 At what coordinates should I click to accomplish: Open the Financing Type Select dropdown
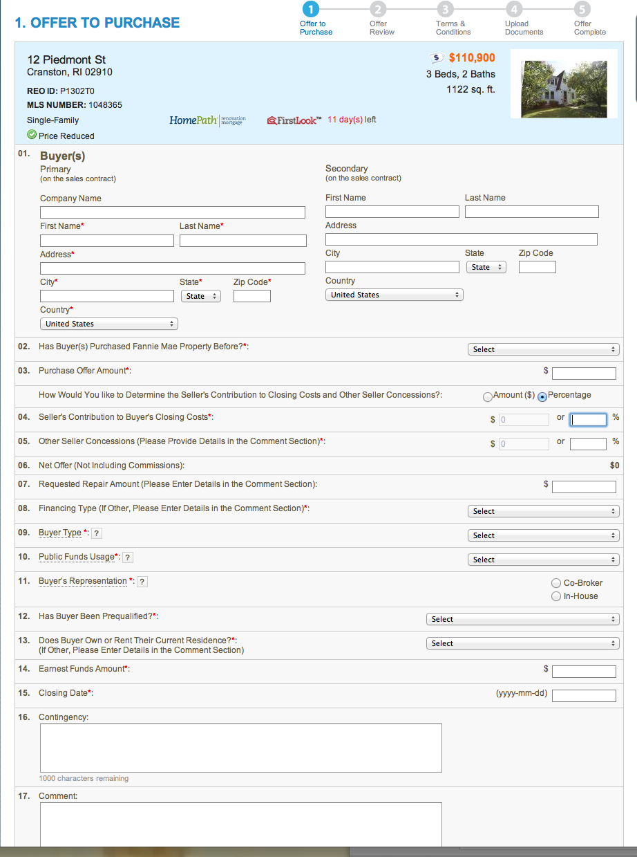(x=543, y=510)
